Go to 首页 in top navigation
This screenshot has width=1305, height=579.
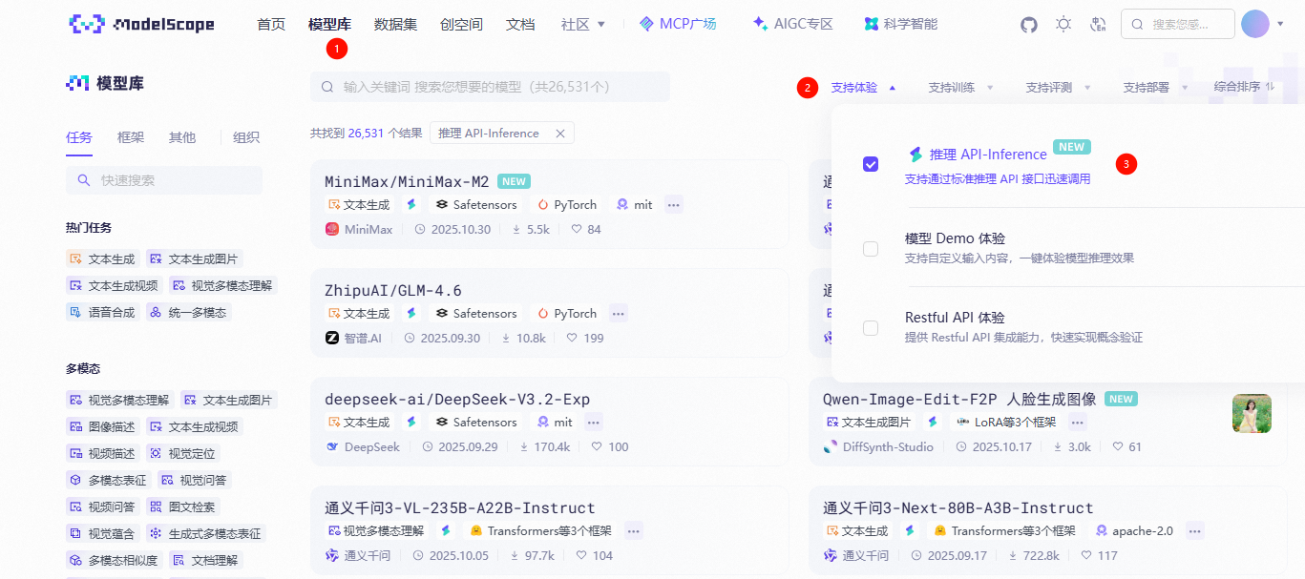click(271, 24)
